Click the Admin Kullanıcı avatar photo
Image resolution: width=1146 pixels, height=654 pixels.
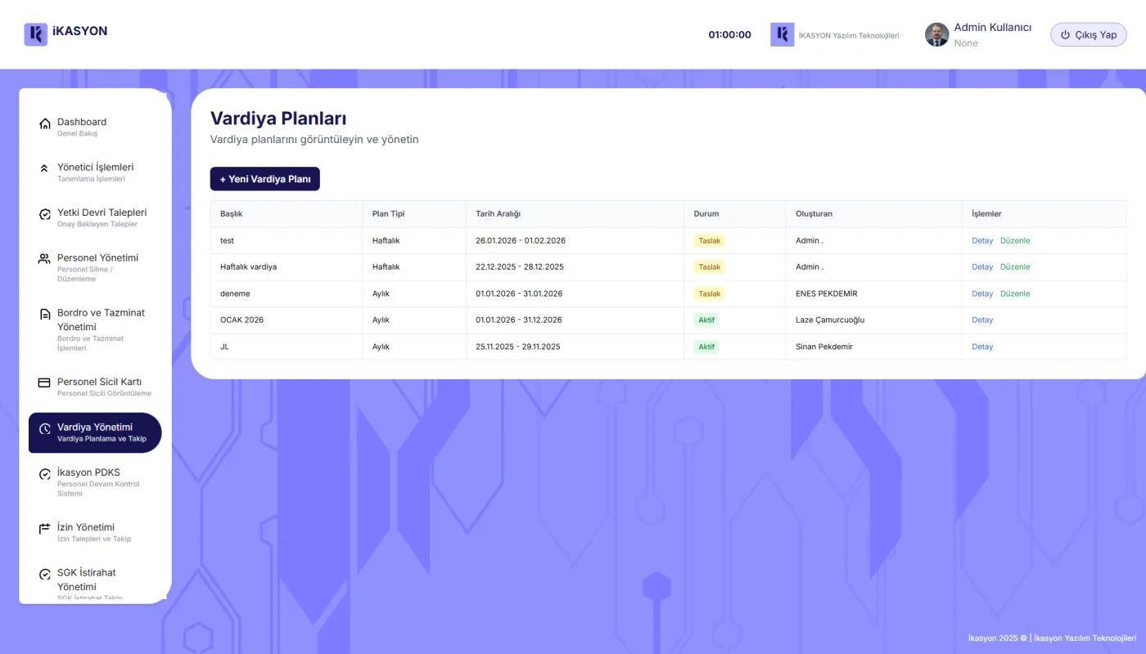[x=937, y=34]
